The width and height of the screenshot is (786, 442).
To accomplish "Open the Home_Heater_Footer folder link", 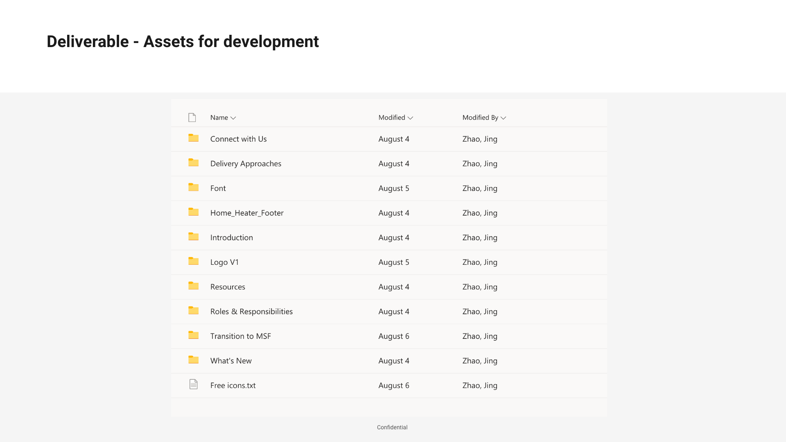I will click(246, 213).
